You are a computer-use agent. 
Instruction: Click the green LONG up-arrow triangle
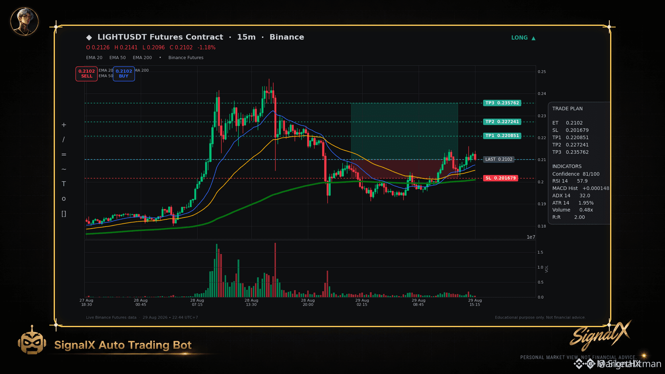[x=533, y=38]
